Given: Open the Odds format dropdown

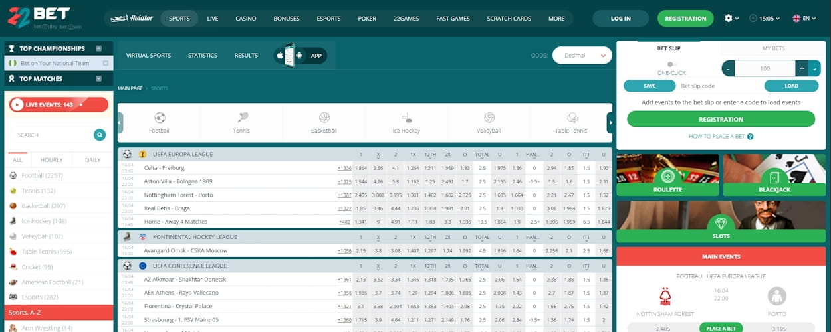Looking at the screenshot, I should click(582, 56).
